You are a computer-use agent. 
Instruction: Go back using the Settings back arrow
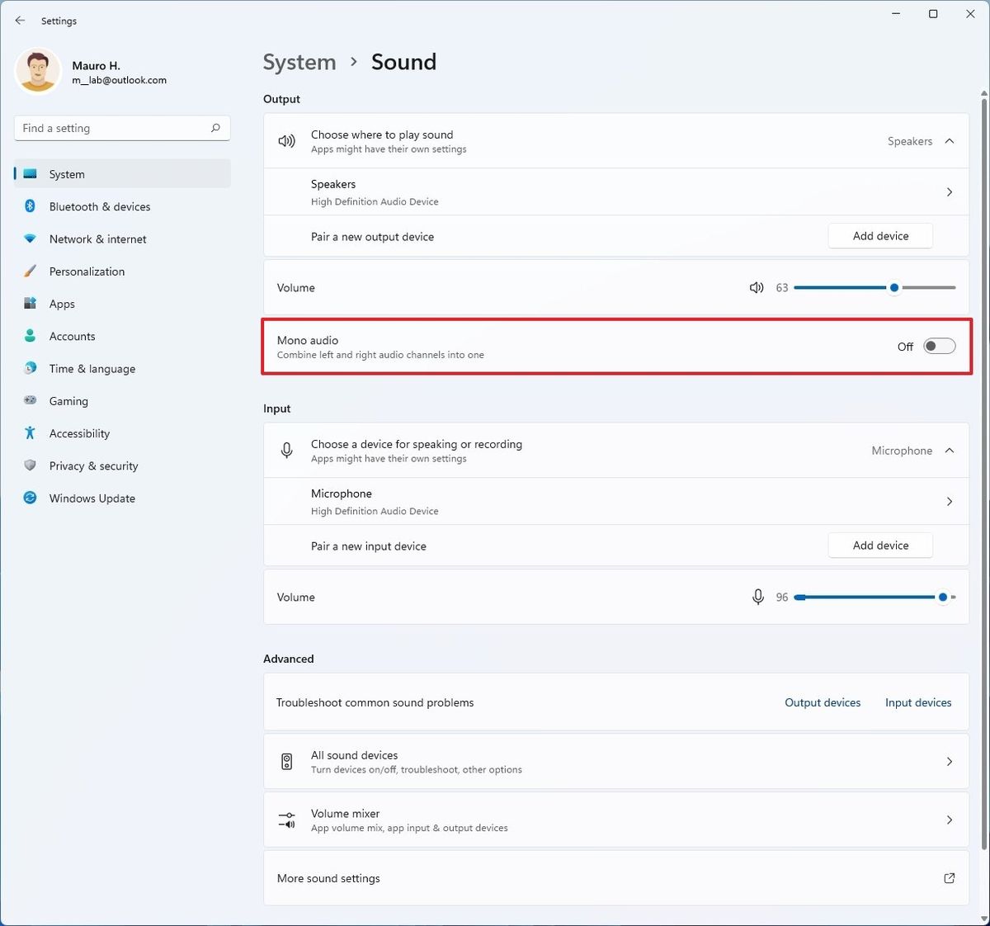pos(20,21)
